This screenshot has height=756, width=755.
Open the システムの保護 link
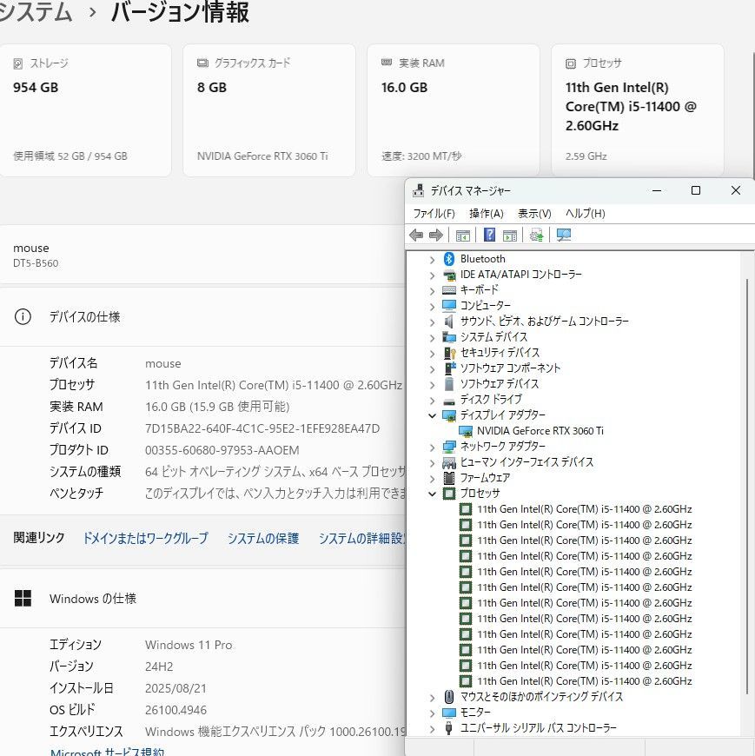(263, 538)
